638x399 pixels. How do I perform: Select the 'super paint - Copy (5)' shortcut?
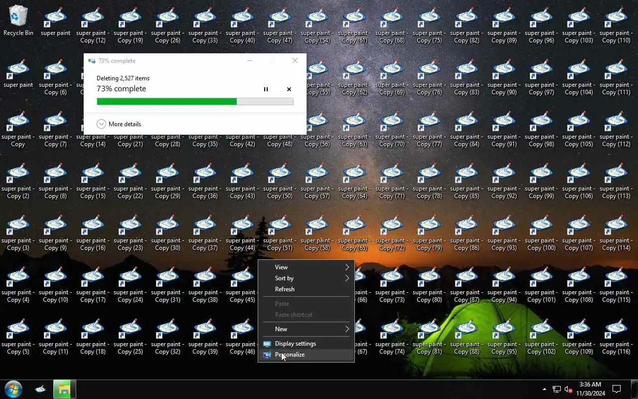tap(18, 336)
